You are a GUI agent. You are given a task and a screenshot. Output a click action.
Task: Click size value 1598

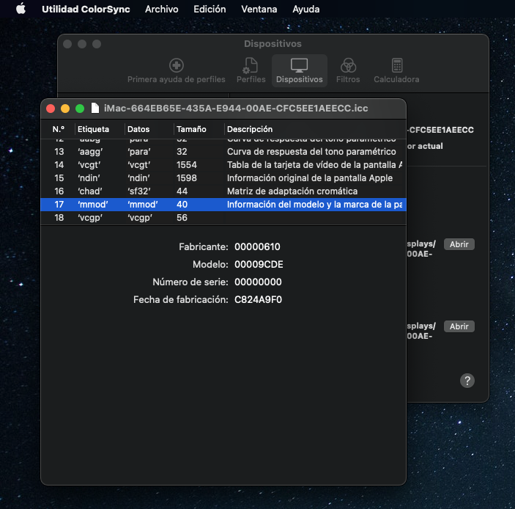coord(186,178)
